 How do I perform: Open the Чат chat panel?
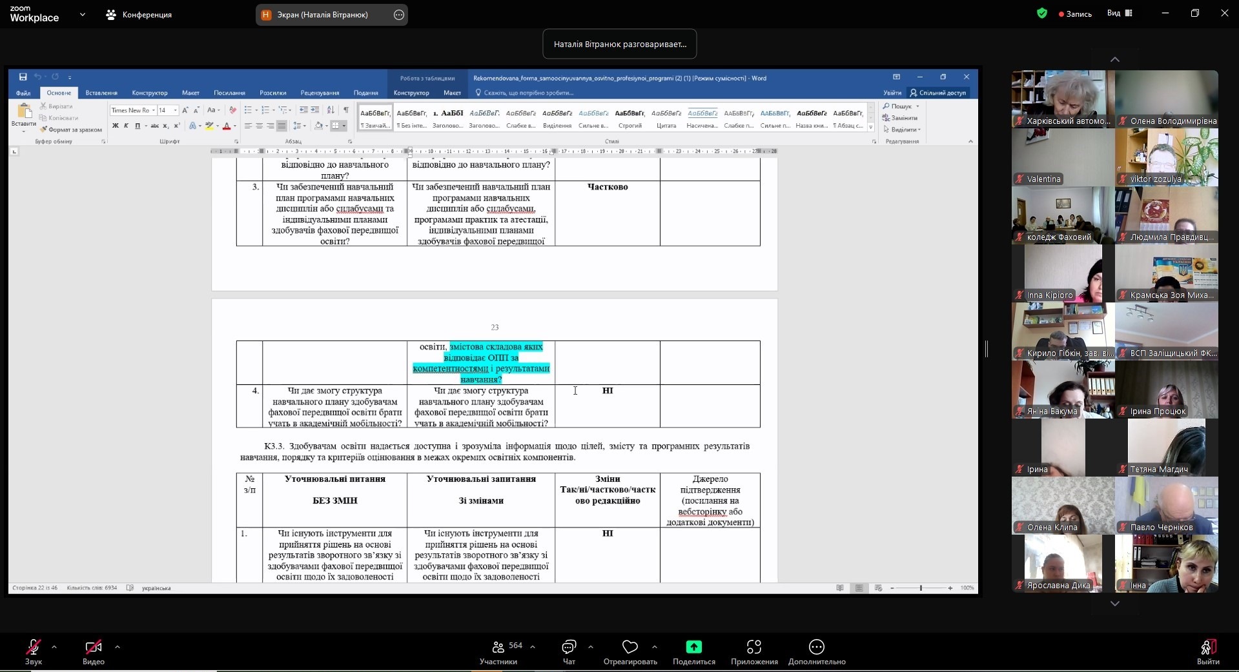pos(569,647)
